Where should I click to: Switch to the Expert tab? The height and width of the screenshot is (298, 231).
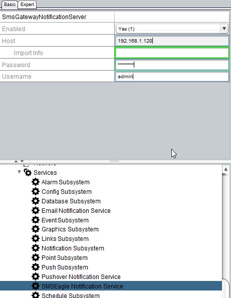[27, 5]
